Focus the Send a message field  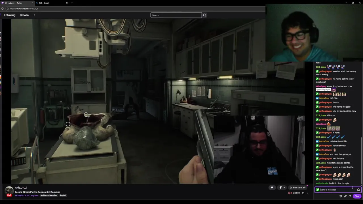[x=337, y=190]
